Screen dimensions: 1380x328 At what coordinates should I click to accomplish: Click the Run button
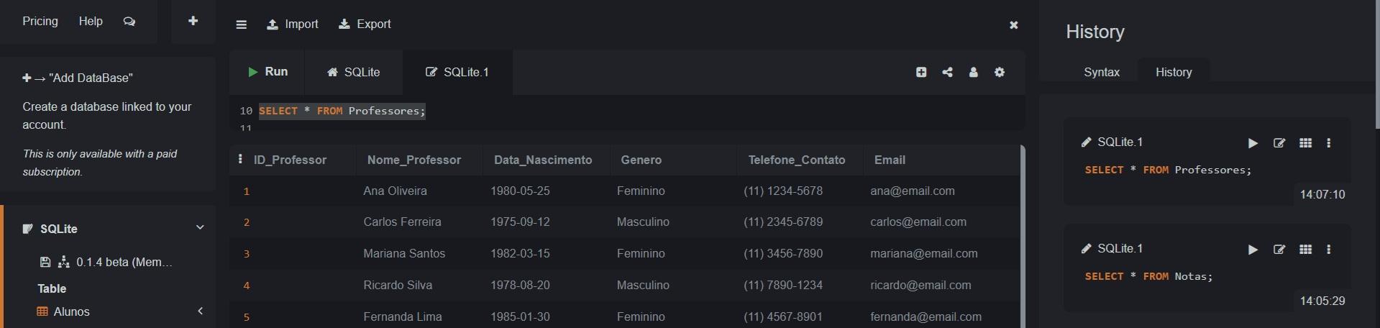click(268, 72)
